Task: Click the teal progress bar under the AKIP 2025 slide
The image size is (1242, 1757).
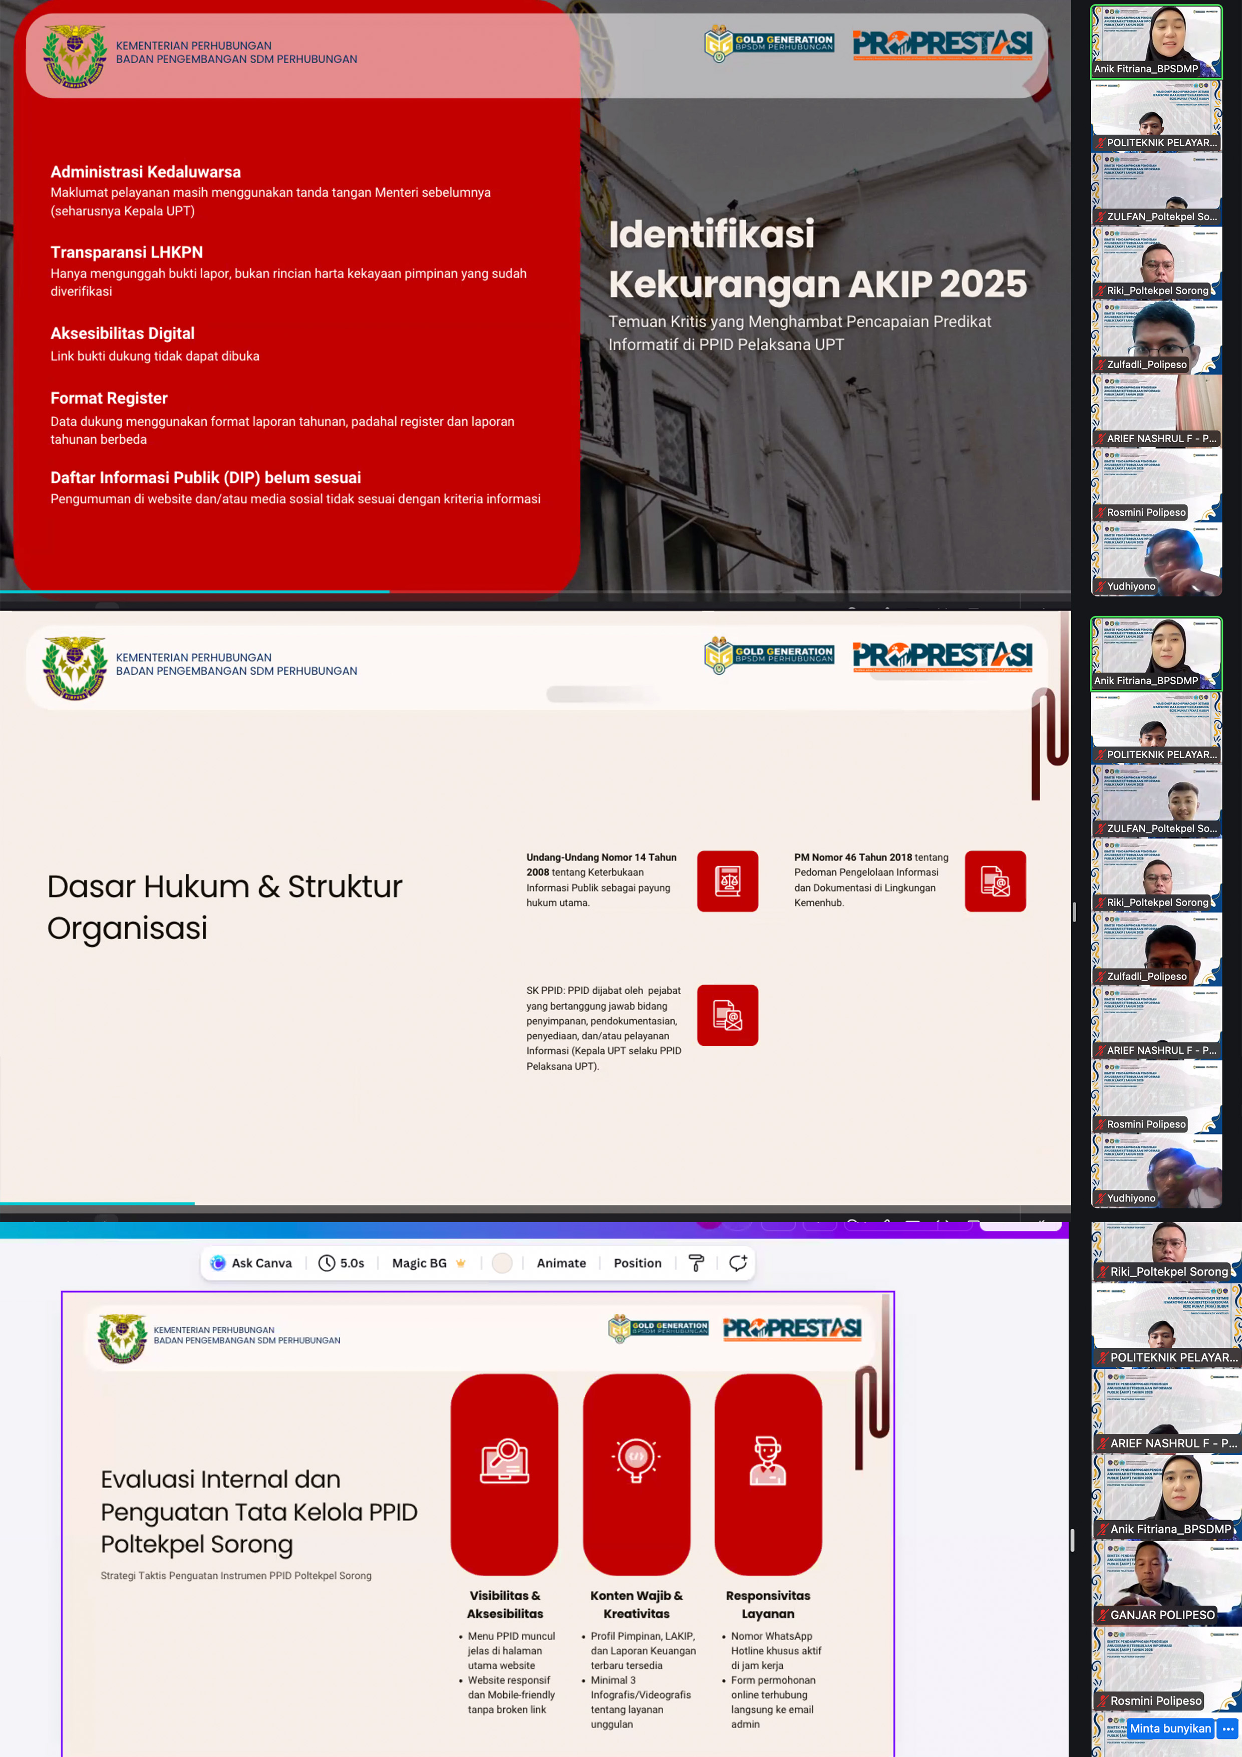Action: (194, 592)
